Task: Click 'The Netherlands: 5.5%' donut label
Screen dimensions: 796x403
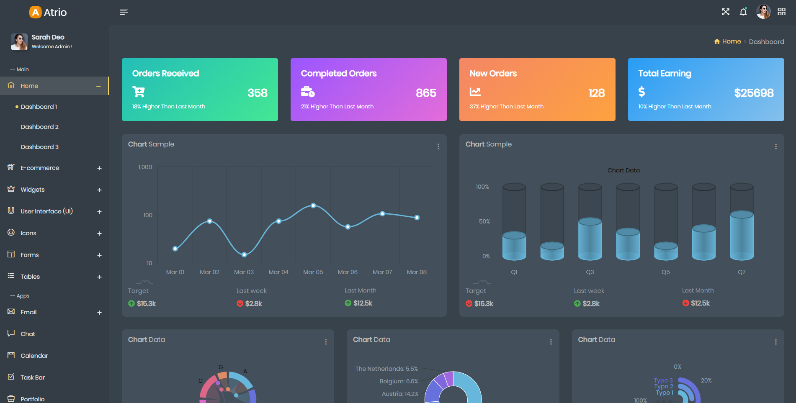Action: 386,369
